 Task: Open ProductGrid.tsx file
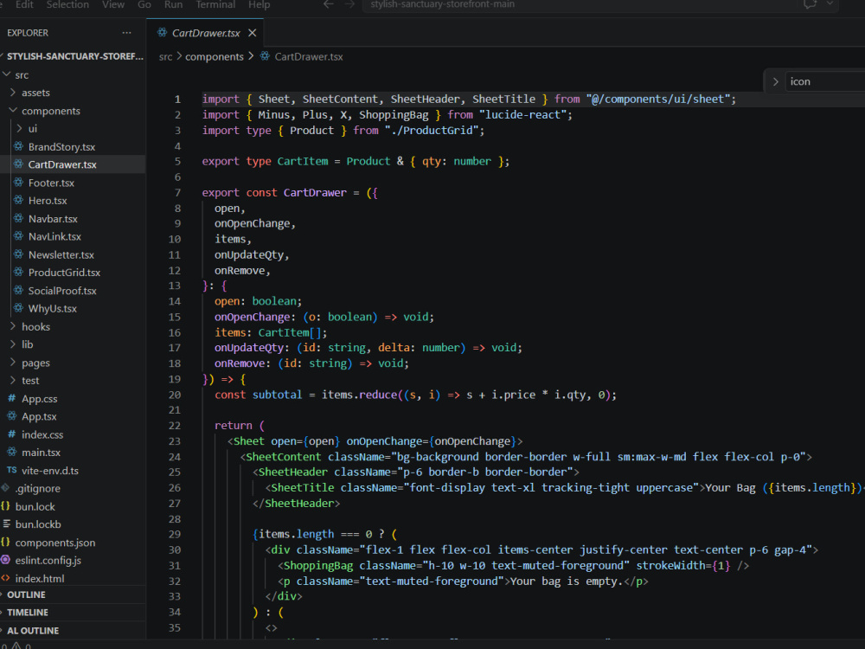(64, 273)
